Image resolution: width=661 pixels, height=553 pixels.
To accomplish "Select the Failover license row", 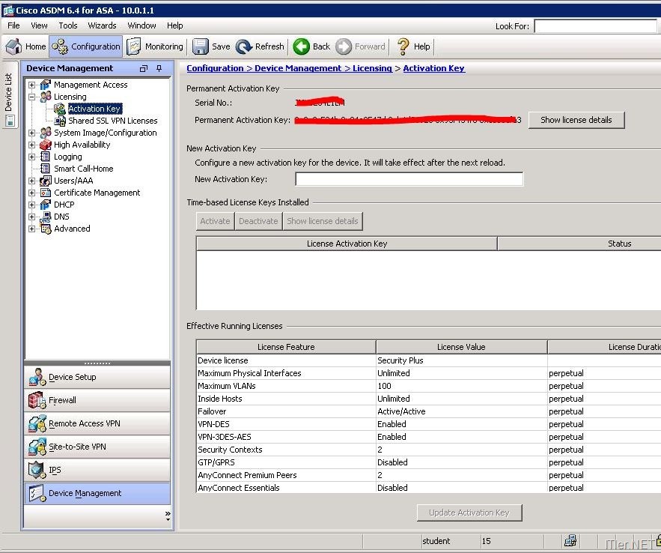I will pos(429,411).
